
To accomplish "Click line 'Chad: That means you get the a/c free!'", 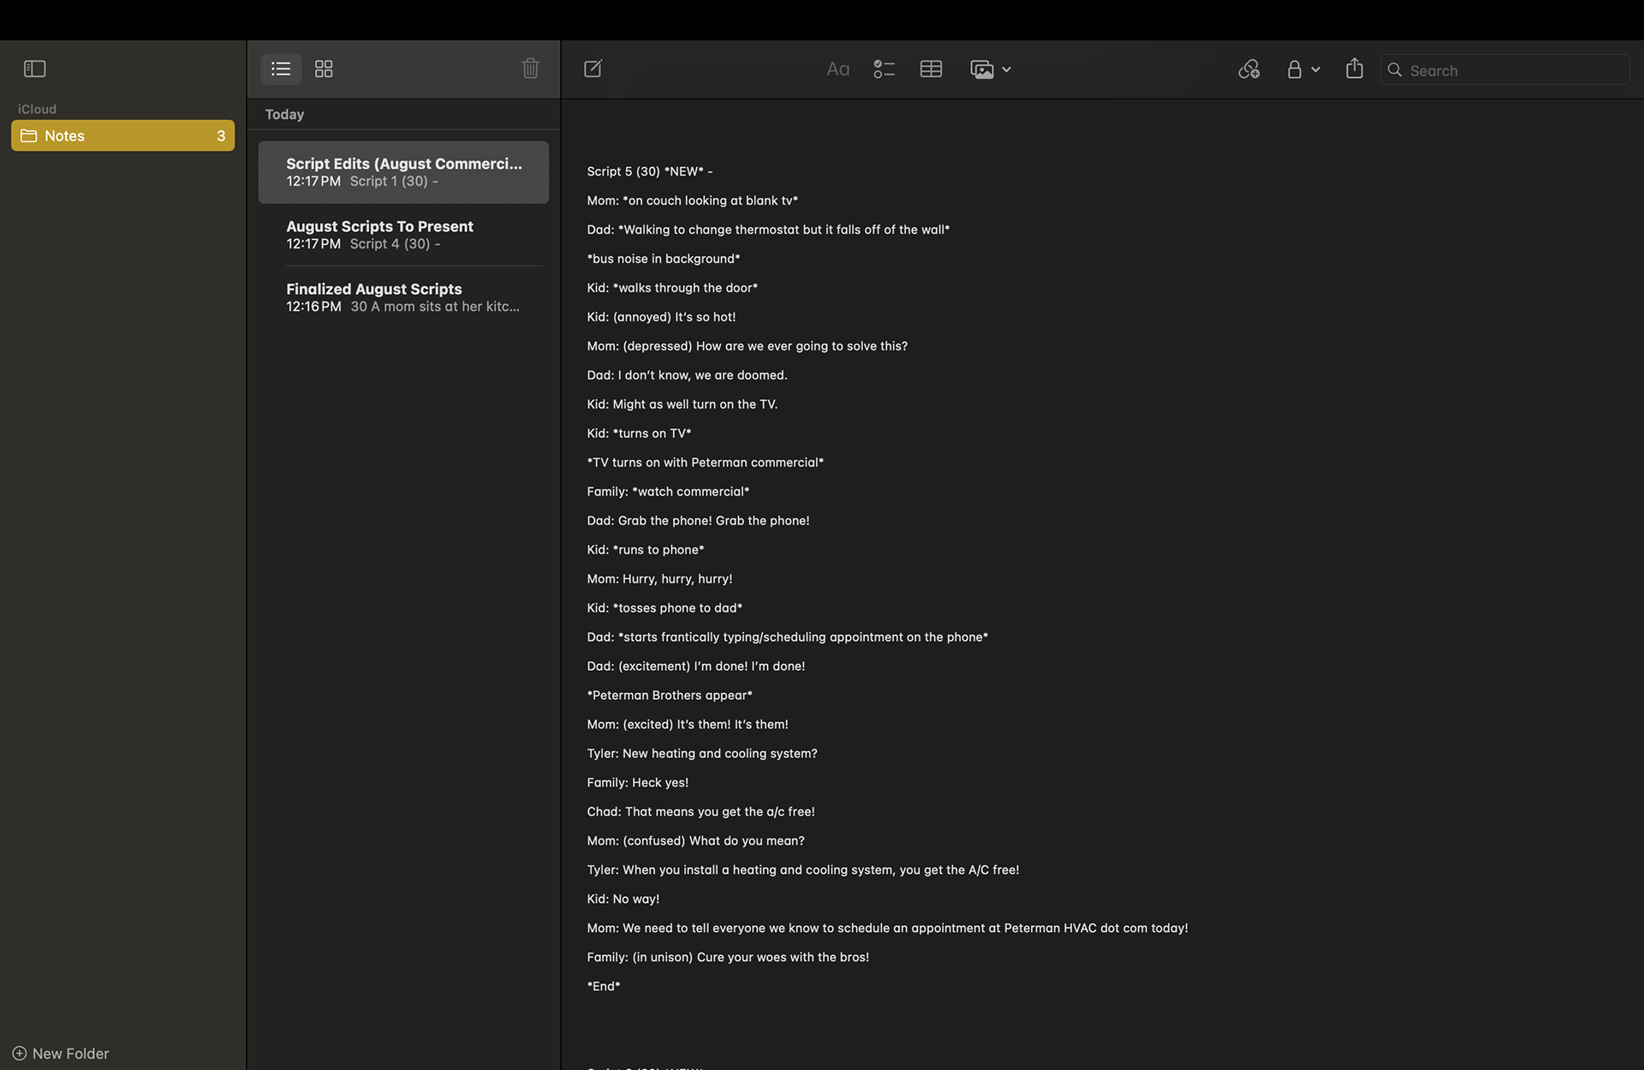I will point(700,812).
